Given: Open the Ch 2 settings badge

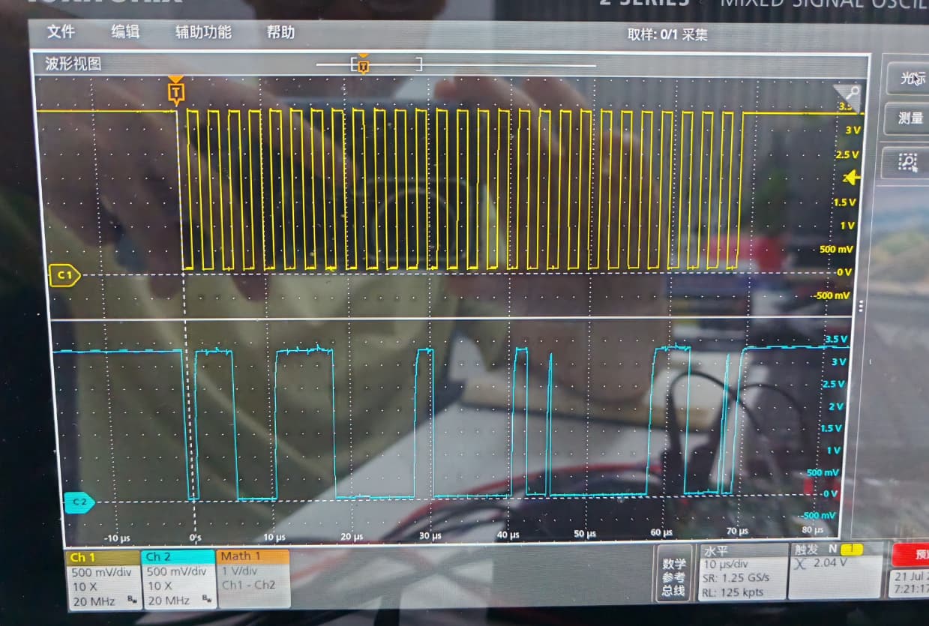Looking at the screenshot, I should [177, 579].
